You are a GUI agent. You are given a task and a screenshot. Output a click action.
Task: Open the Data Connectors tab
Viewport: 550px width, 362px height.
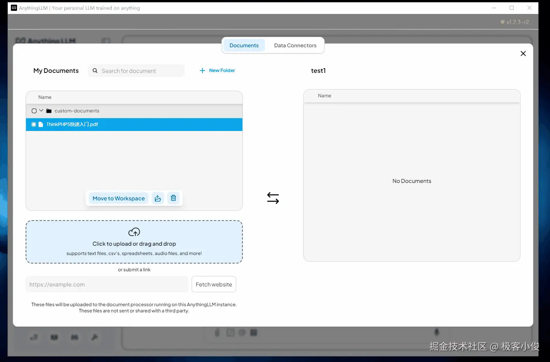tap(295, 45)
